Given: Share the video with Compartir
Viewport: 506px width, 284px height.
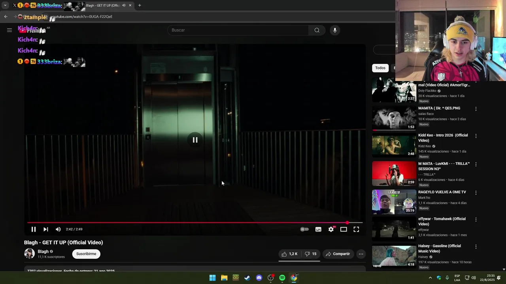Looking at the screenshot, I should [x=338, y=254].
